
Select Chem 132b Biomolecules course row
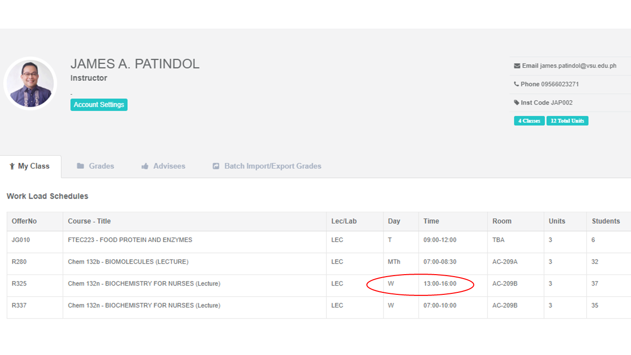pyautogui.click(x=128, y=262)
